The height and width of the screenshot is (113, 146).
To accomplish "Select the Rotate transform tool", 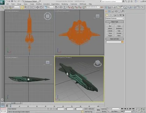I will [41, 7].
